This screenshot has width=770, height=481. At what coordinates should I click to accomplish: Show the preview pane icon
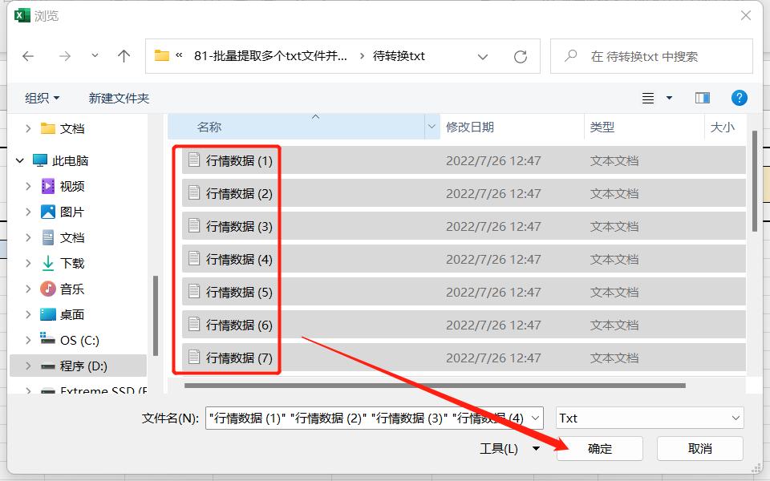pyautogui.click(x=702, y=97)
